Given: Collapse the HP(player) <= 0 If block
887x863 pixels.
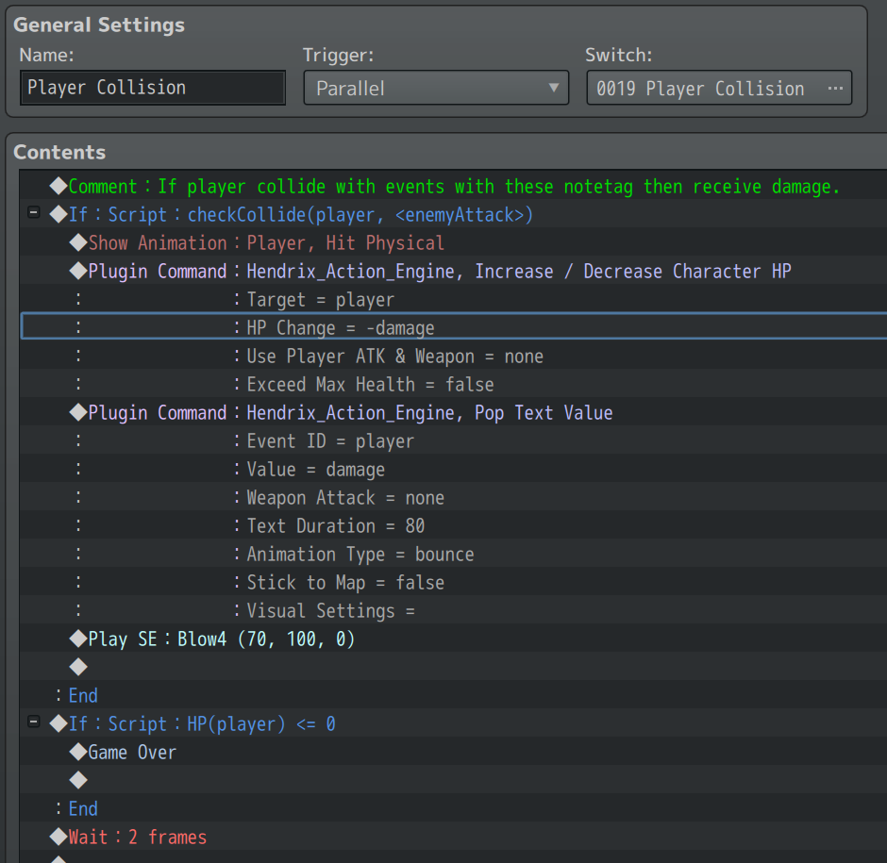Looking at the screenshot, I should point(34,722).
